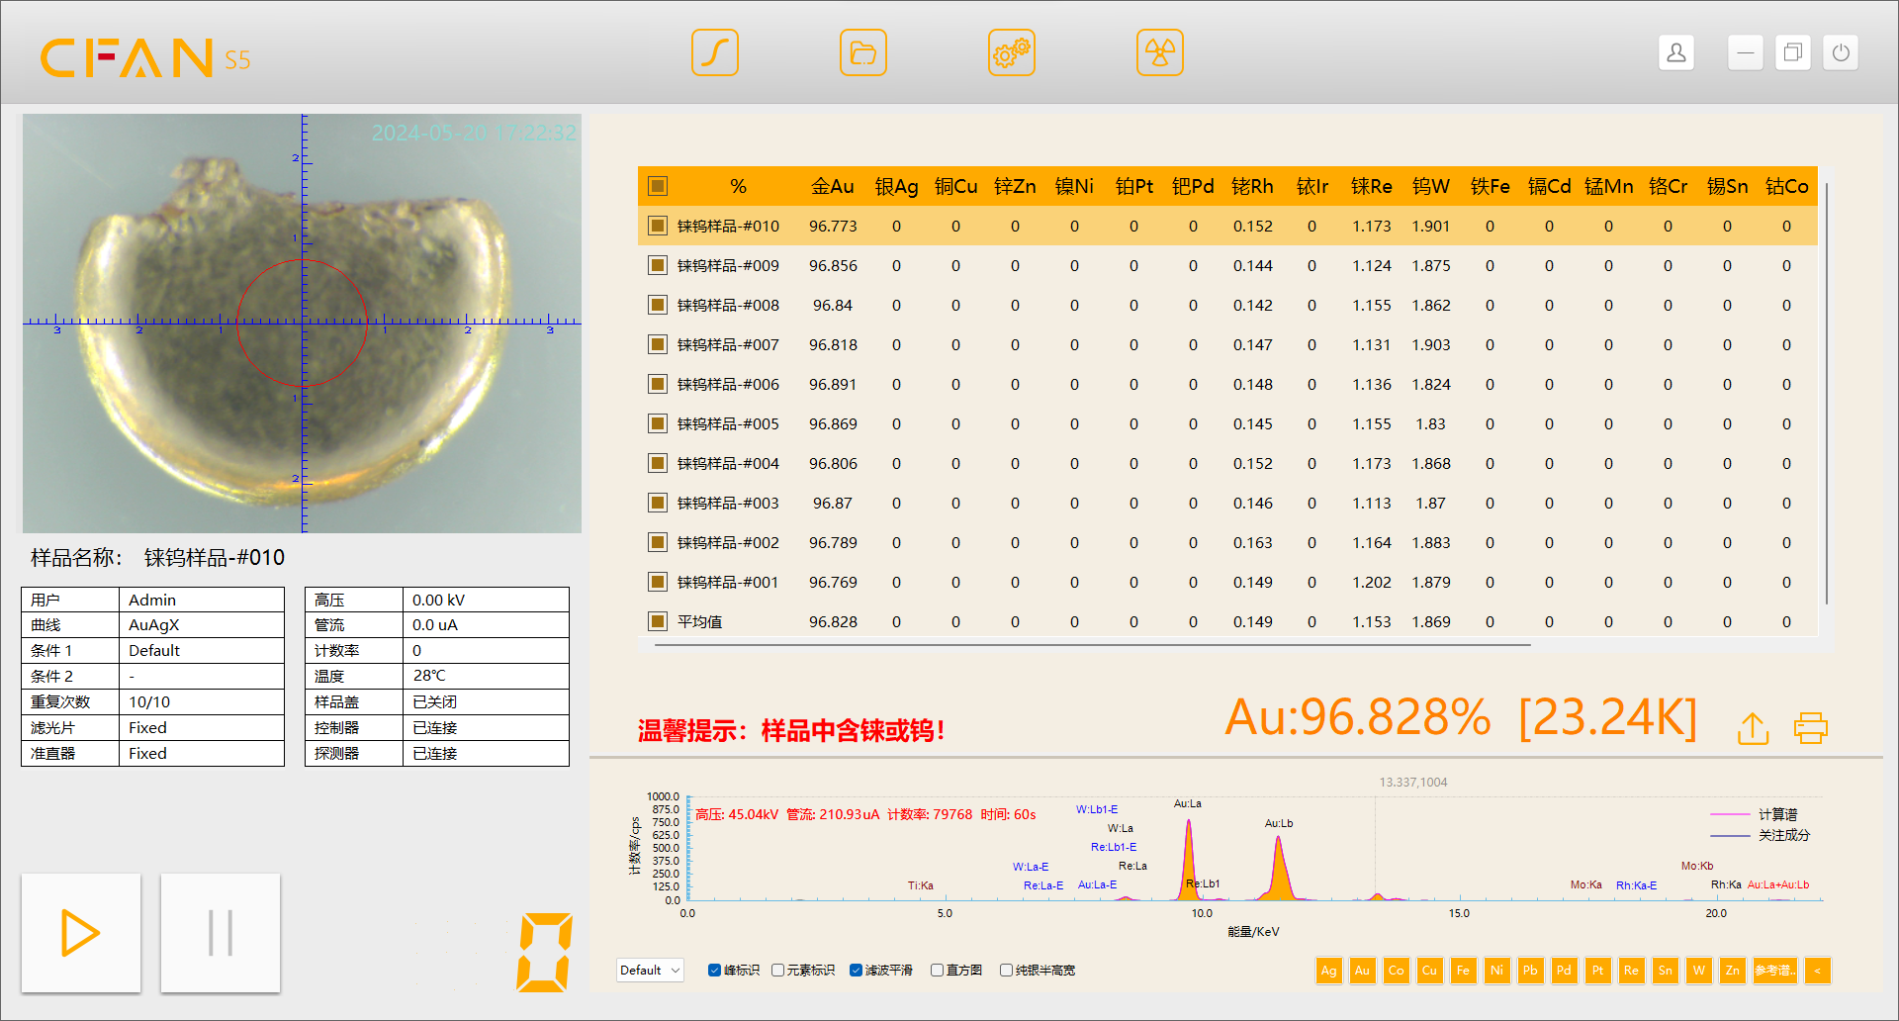
Task: Click the Pb element button
Action: pyautogui.click(x=1530, y=971)
